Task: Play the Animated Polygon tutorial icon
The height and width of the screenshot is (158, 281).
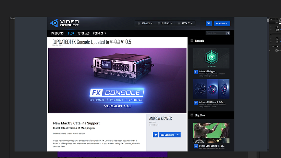Action: pyautogui.click(x=196, y=72)
